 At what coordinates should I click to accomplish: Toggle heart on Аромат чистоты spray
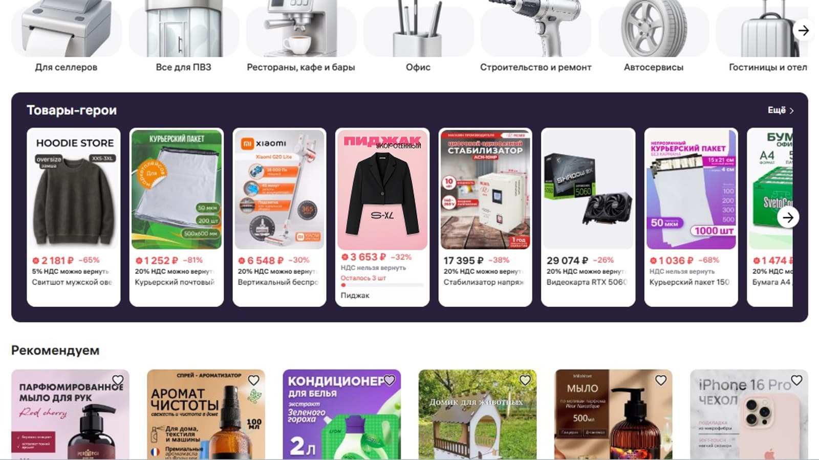tap(253, 380)
